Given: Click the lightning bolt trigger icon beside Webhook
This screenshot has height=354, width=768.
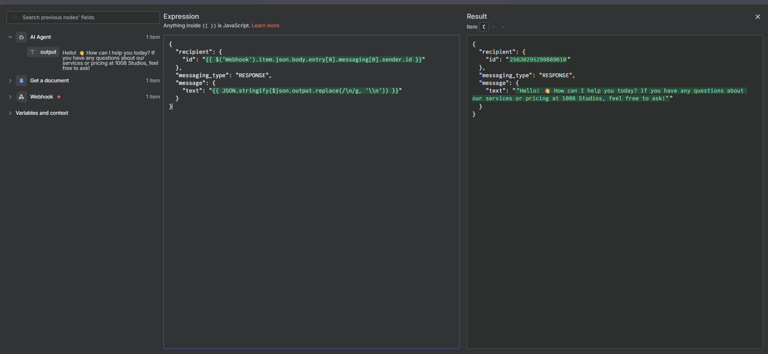Looking at the screenshot, I should [59, 97].
